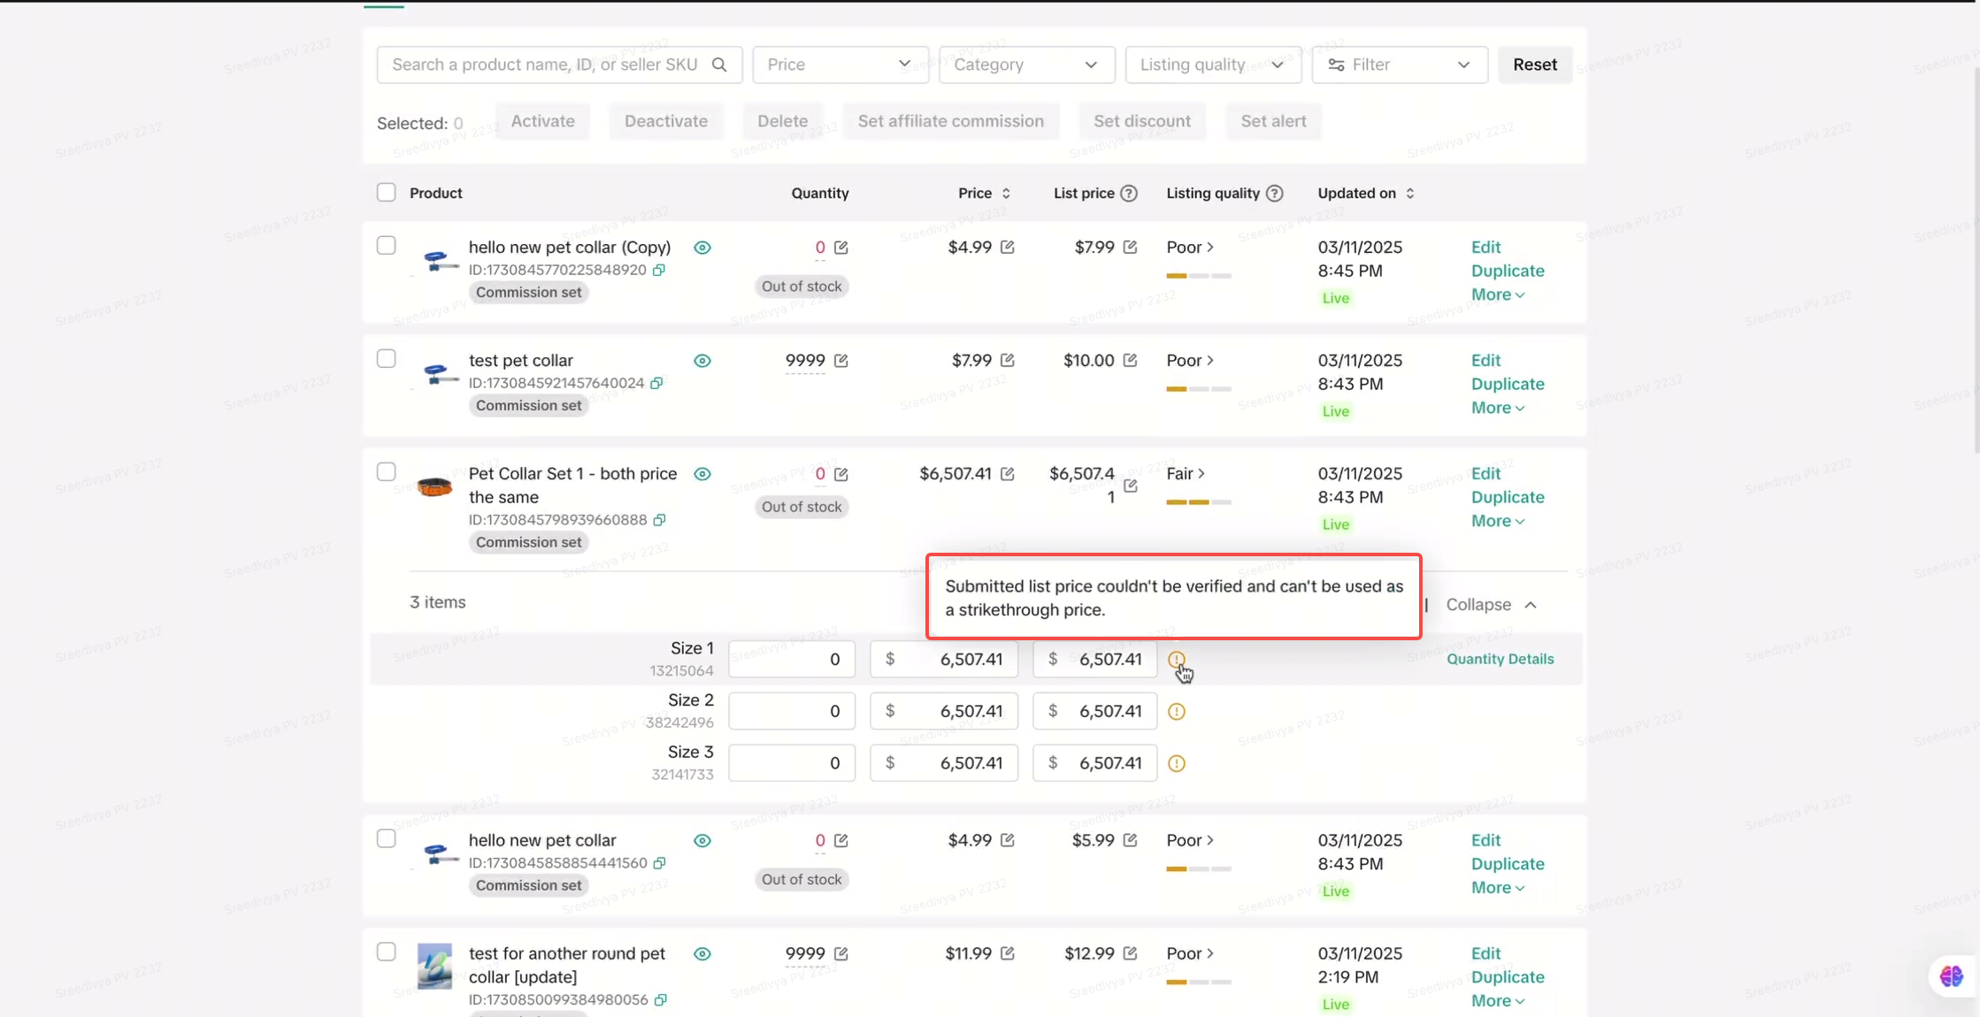This screenshot has width=1980, height=1017.
Task: Check the select-all products checkbox
Action: coord(386,193)
